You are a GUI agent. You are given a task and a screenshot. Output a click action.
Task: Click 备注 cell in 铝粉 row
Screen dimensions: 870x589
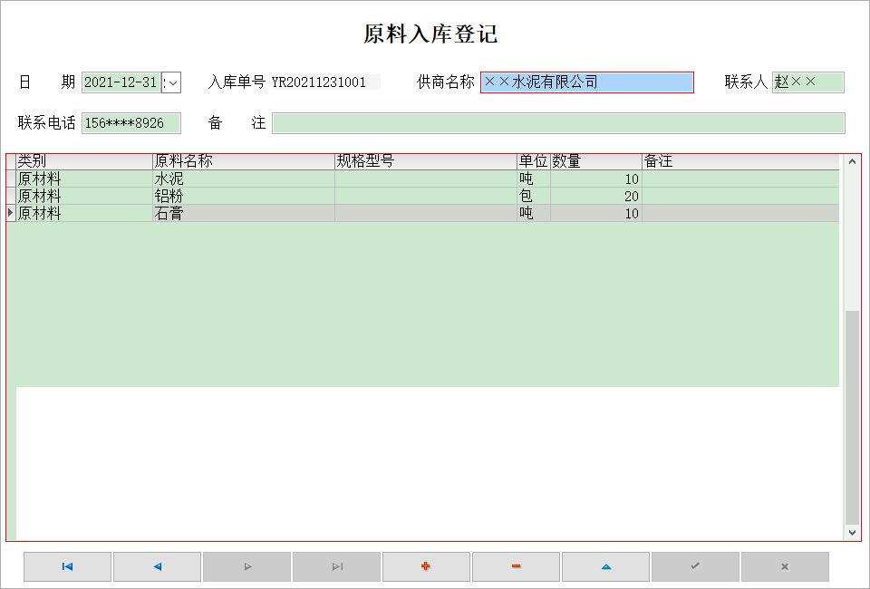click(x=740, y=196)
